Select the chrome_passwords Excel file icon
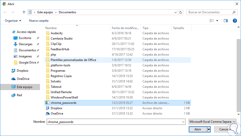This screenshot has width=241, height=136. pyautogui.click(x=47, y=103)
